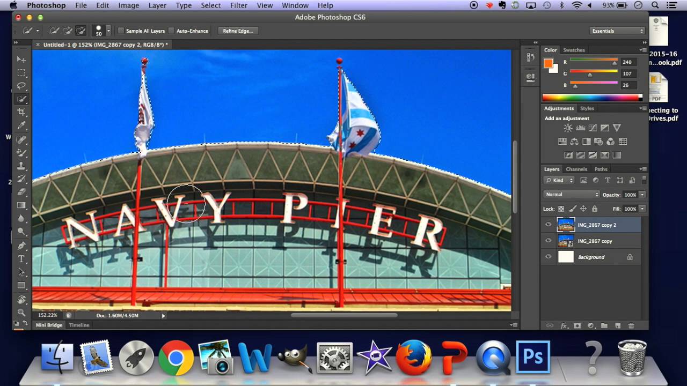This screenshot has width=687, height=386.
Task: Add a Levels adjustment
Action: tap(580, 128)
